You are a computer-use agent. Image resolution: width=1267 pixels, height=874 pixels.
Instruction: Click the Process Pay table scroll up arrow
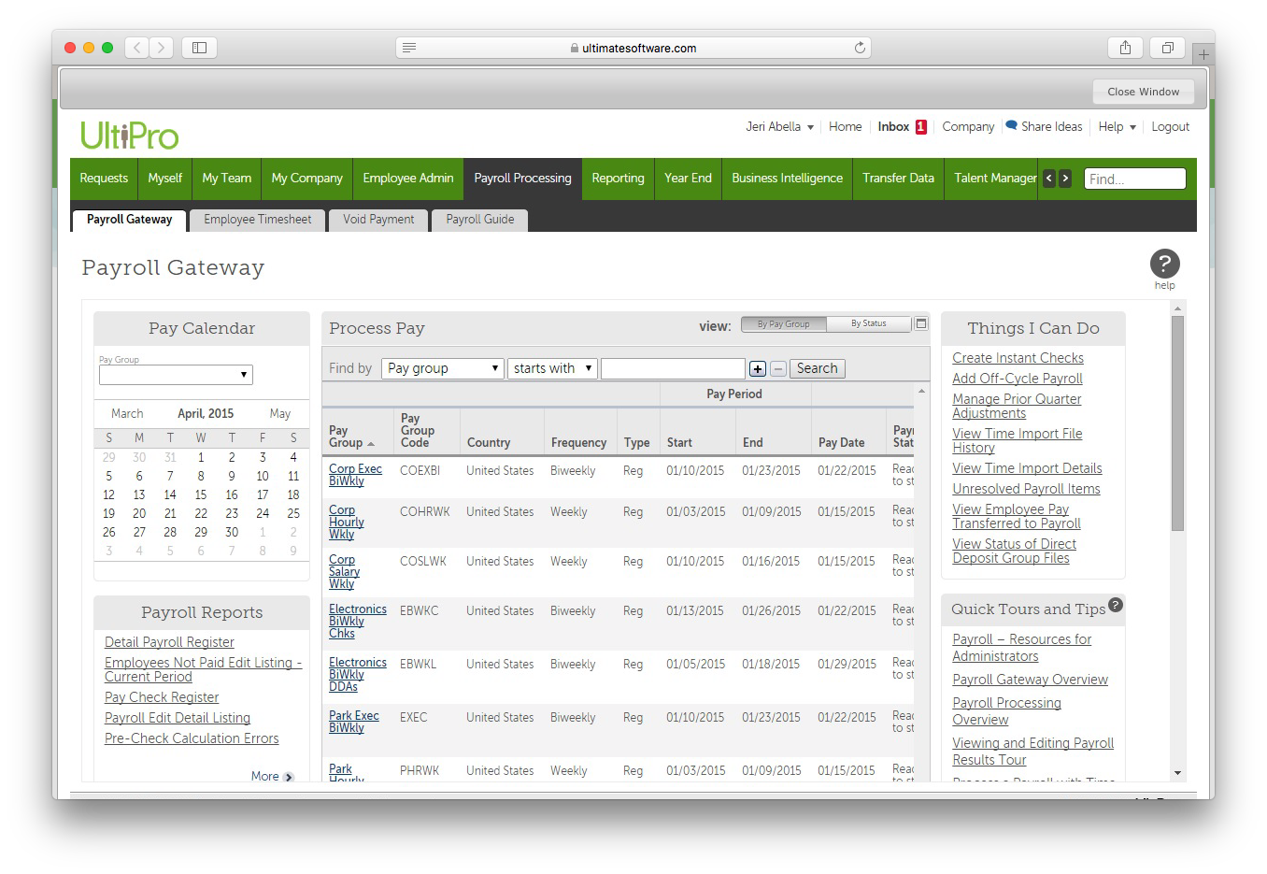[921, 392]
